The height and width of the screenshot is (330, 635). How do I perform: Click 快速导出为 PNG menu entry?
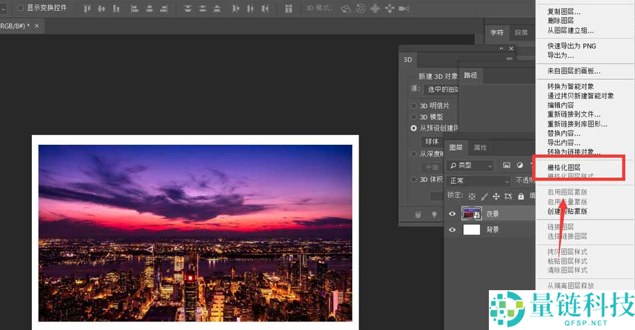tap(571, 46)
